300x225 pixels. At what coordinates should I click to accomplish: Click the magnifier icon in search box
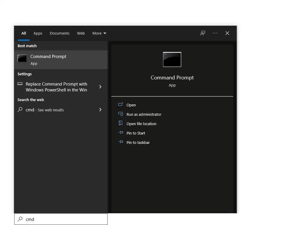20,219
